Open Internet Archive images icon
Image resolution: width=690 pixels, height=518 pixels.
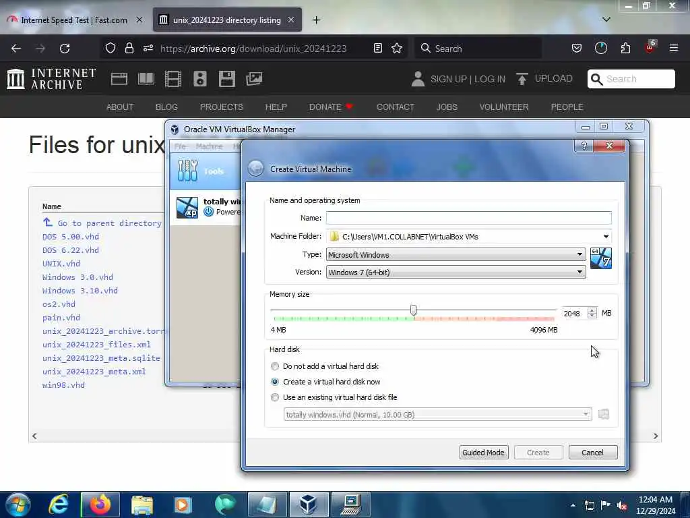tap(254, 79)
